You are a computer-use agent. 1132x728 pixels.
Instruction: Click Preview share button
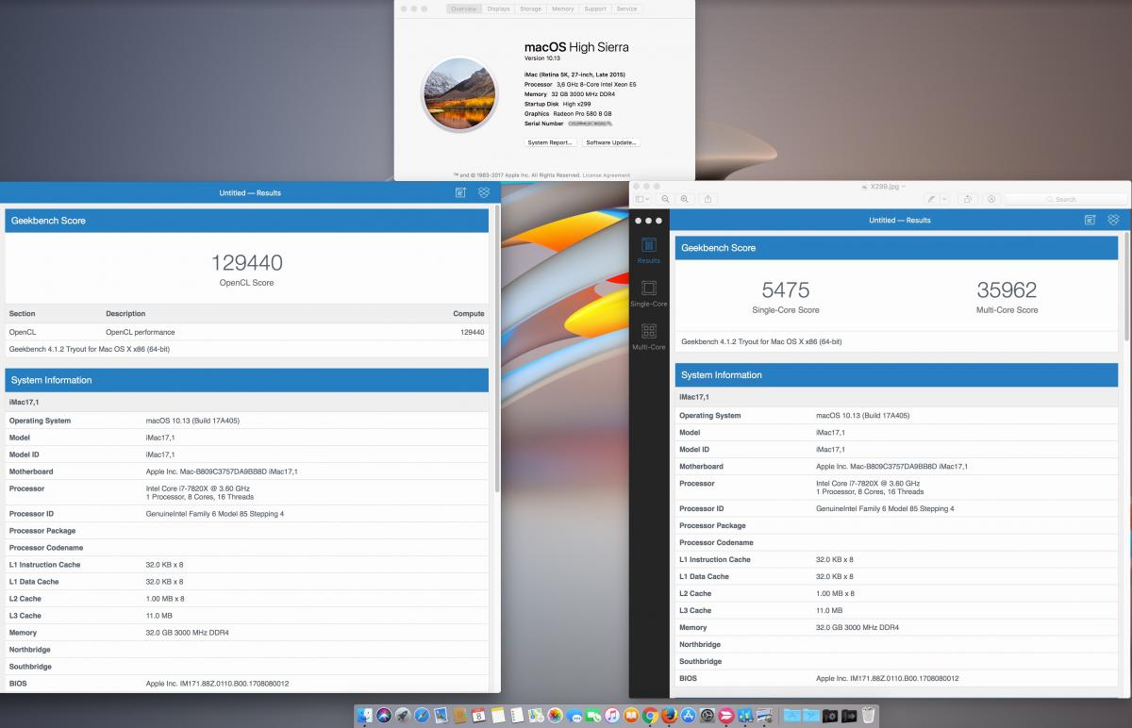pos(707,199)
